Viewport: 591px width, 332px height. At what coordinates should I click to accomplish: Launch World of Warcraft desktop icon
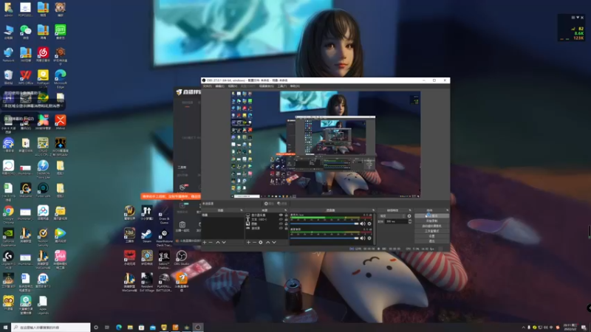coord(129,212)
